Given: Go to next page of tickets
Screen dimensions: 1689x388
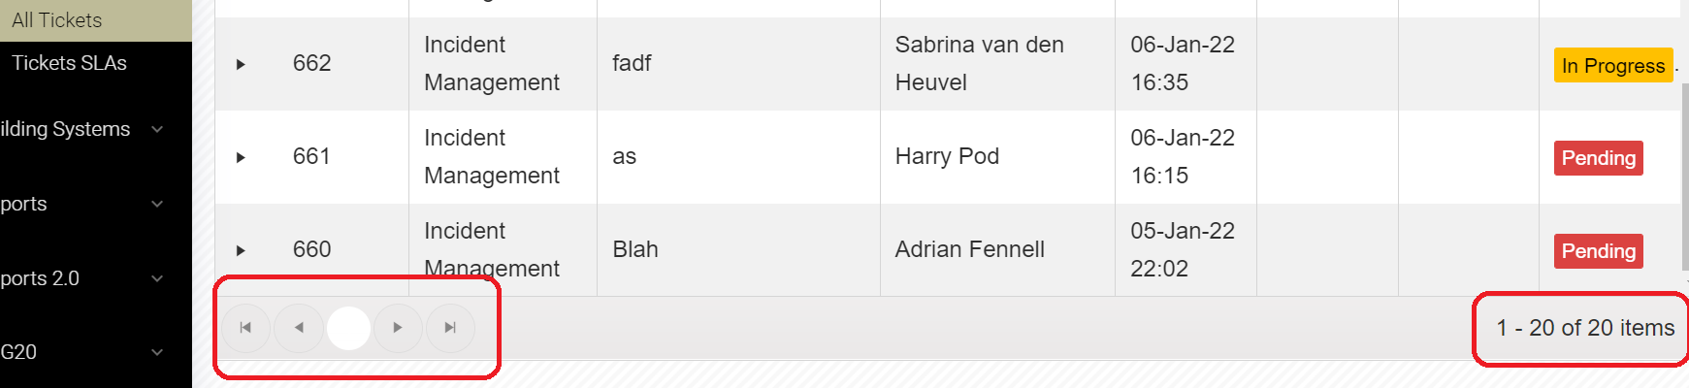Looking at the screenshot, I should pyautogui.click(x=398, y=328).
